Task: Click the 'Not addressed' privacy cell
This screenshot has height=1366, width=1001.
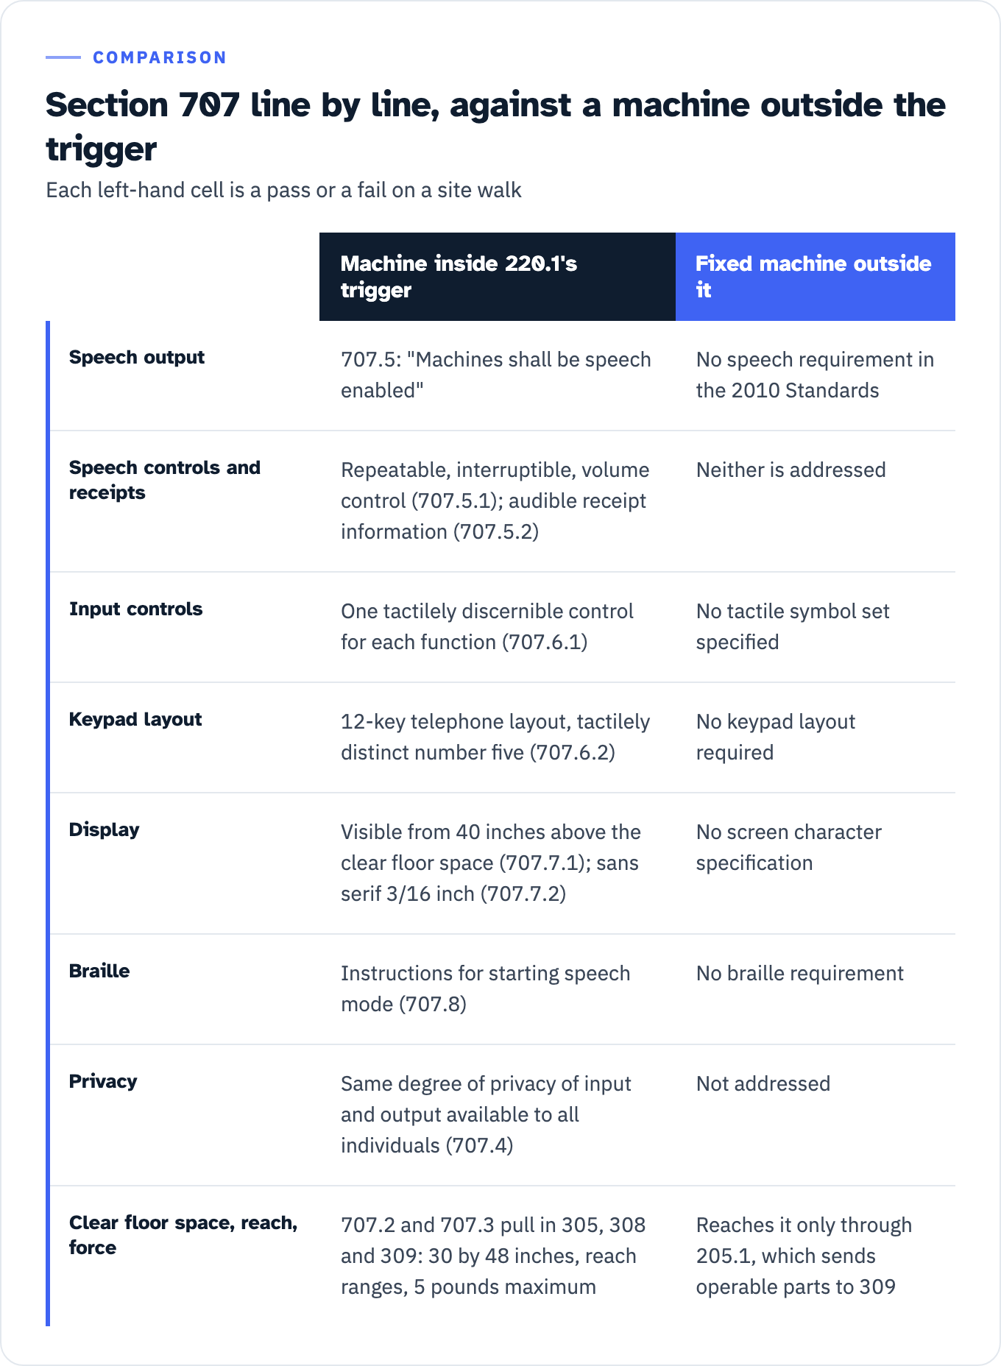Action: click(x=763, y=1083)
